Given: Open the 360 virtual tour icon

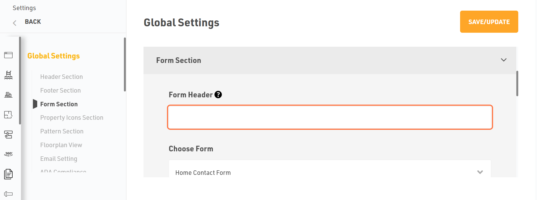Looking at the screenshot, I should click(8, 154).
